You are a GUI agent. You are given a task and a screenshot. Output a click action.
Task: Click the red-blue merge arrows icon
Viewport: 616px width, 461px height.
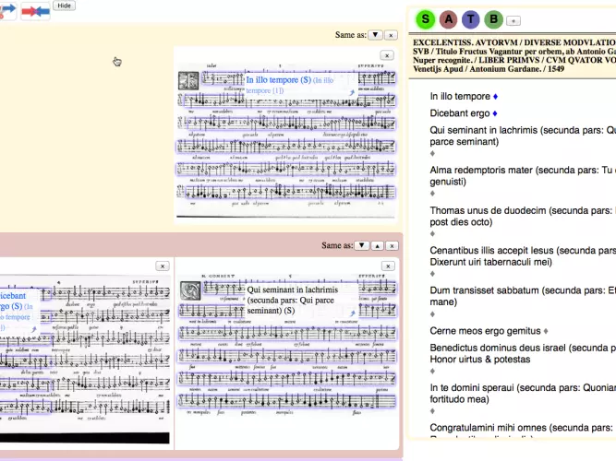tap(35, 11)
